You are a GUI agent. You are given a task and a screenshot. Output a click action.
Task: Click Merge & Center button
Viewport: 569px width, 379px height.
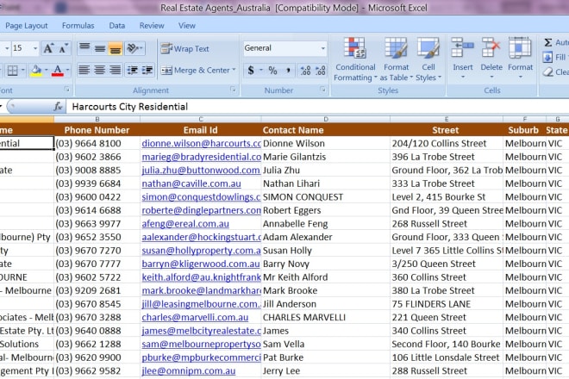pos(195,71)
